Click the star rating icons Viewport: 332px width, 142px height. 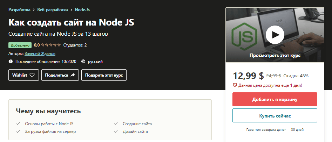click(x=51, y=45)
